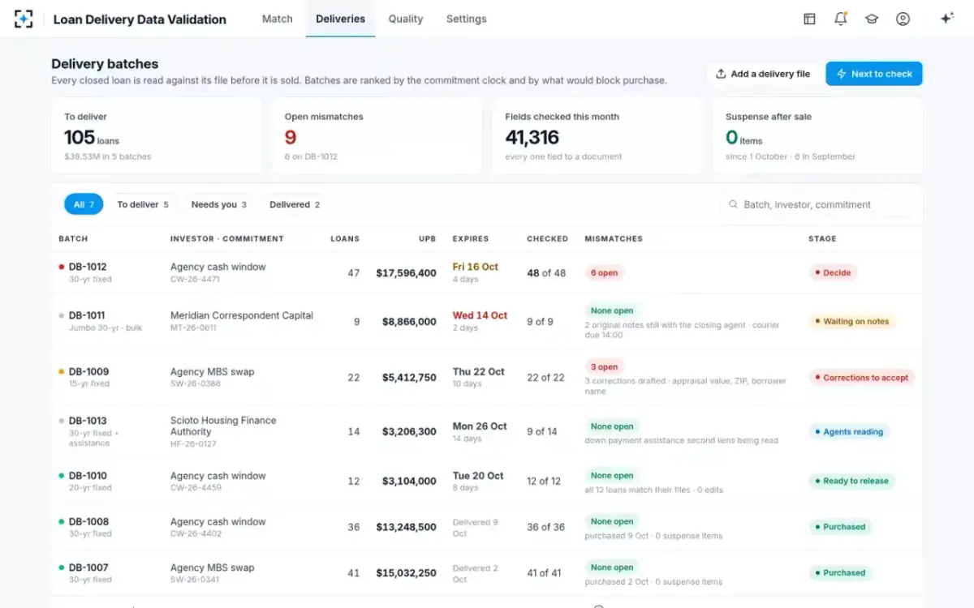974x608 pixels.
Task: Click the search magnifier icon
Action: (x=733, y=205)
